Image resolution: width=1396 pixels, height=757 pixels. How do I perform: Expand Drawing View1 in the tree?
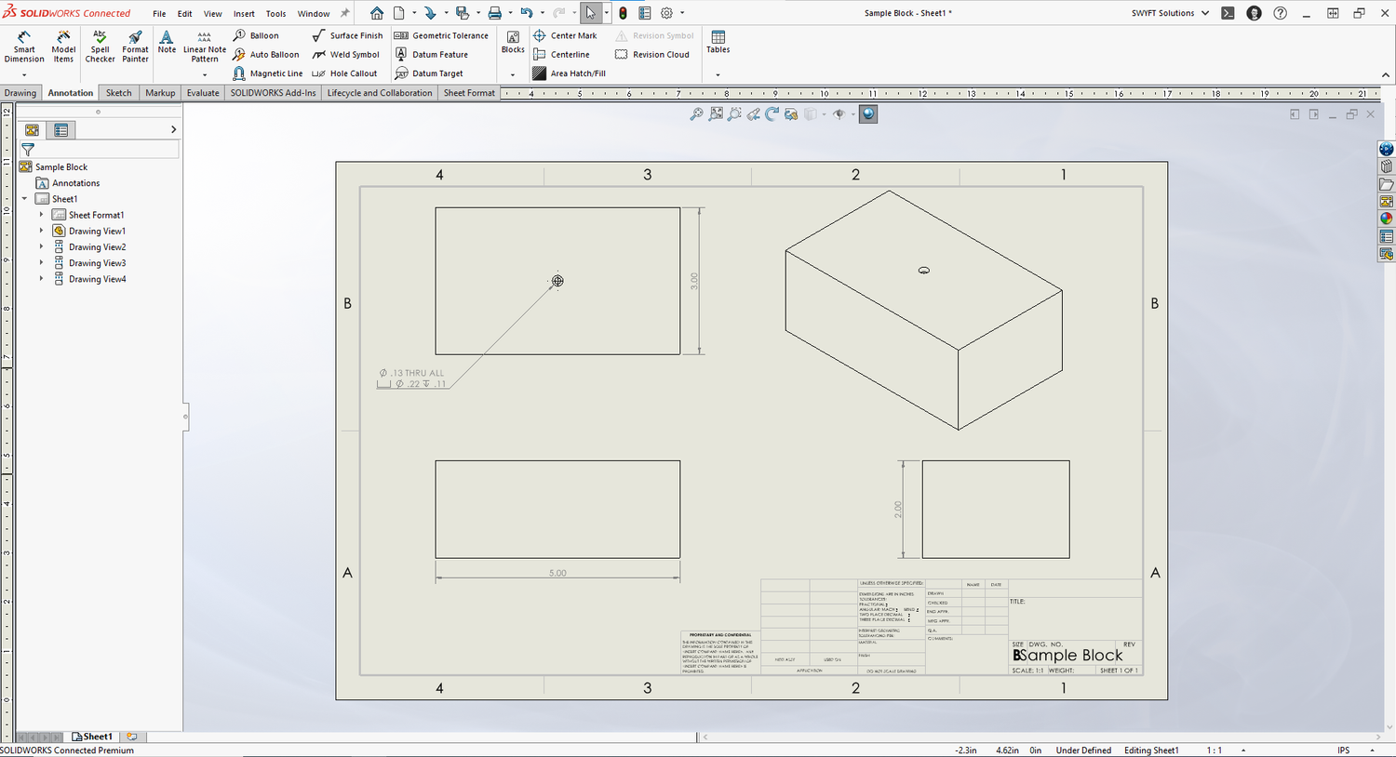[x=40, y=231]
